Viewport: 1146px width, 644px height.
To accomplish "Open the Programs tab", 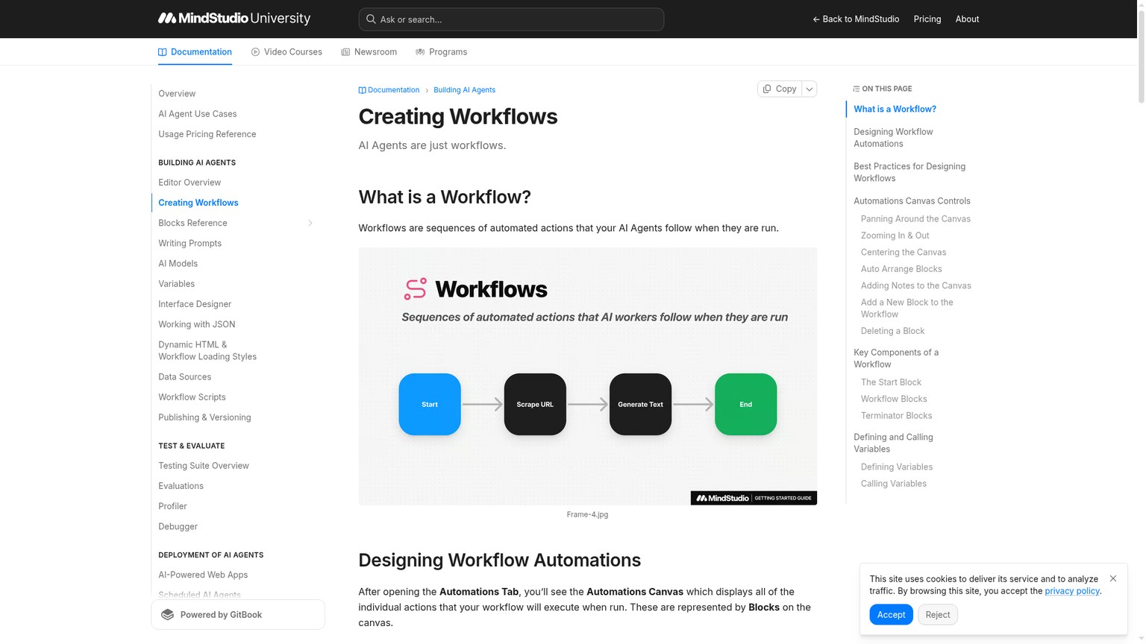I will click(x=441, y=52).
